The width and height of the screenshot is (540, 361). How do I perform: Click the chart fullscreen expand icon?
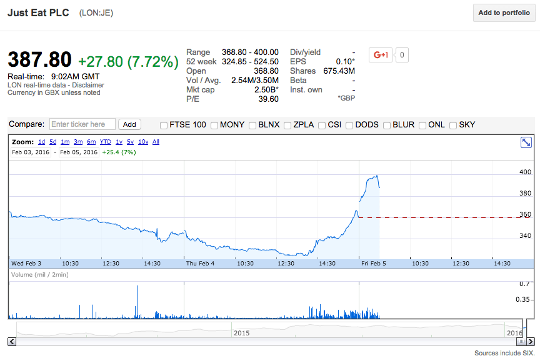click(x=526, y=142)
